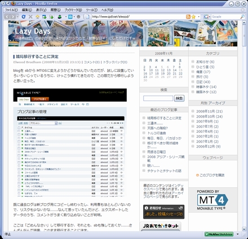Open the 2008年11月 (21) archive link
The image size is (248, 239).
[x=209, y=111]
